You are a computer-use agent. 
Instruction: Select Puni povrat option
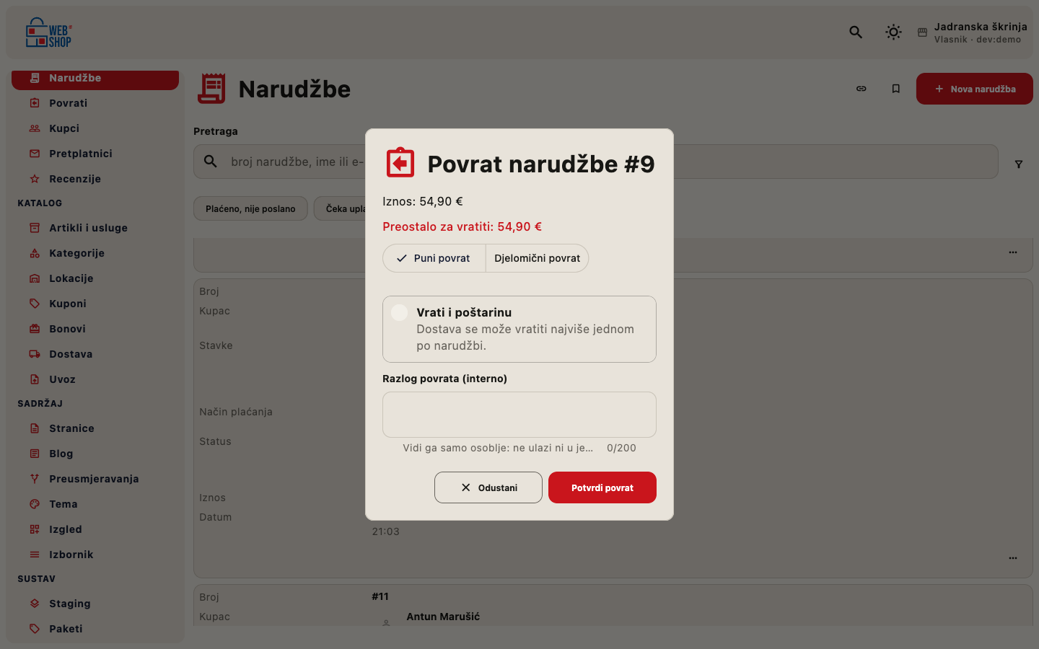tap(434, 258)
